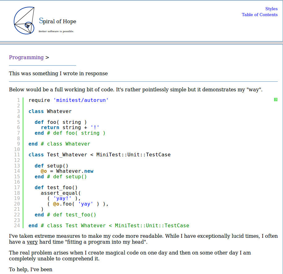Select the 'def test_foo()' method line
283x274 pixels.
pos(56,187)
